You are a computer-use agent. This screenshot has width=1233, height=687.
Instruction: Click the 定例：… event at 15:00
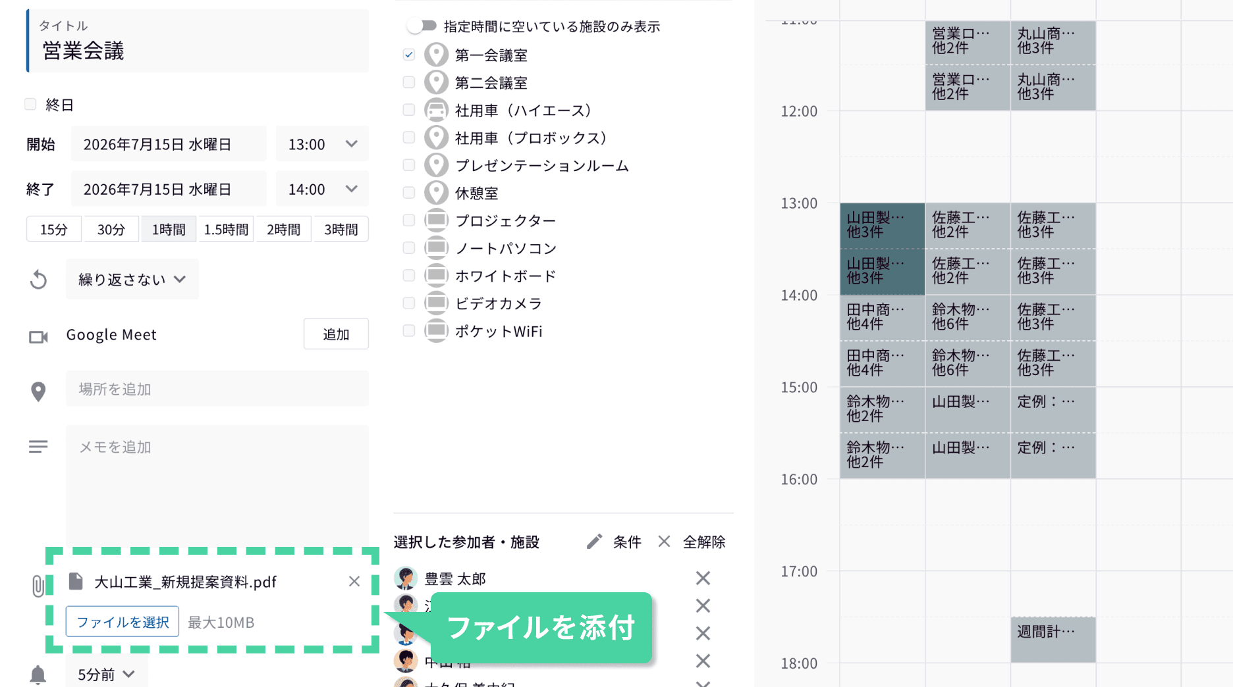pos(1053,410)
